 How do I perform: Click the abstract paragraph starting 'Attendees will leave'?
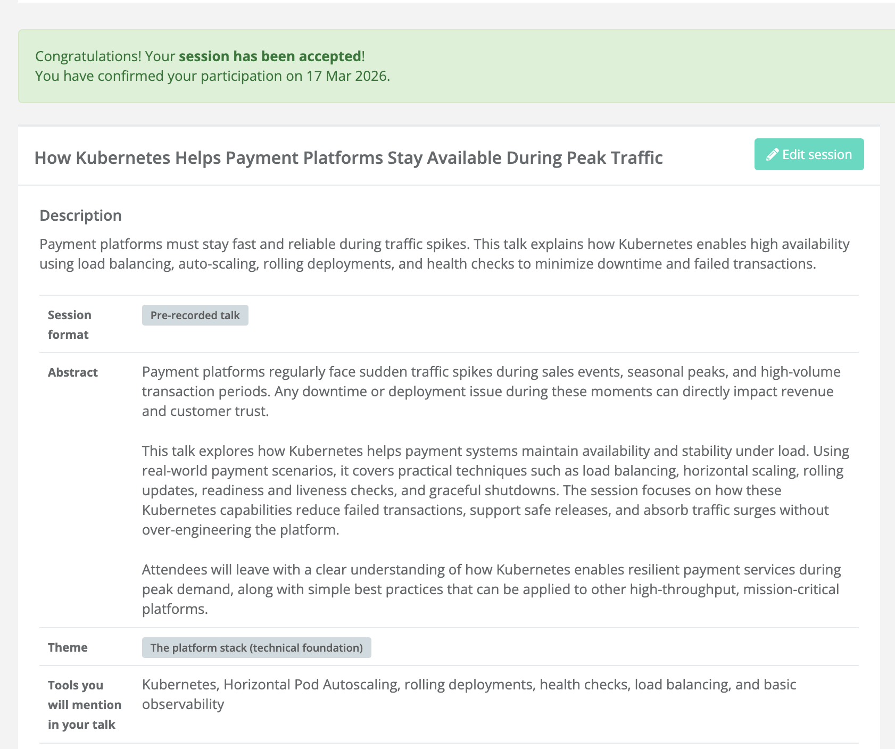[x=491, y=589]
